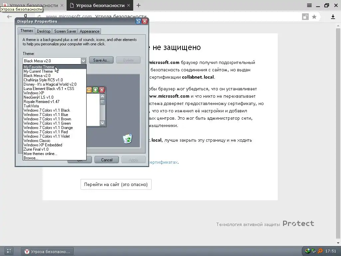This screenshot has height=256, width=341.
Task: Choose Browse... entry in theme list
Action: coord(55,158)
